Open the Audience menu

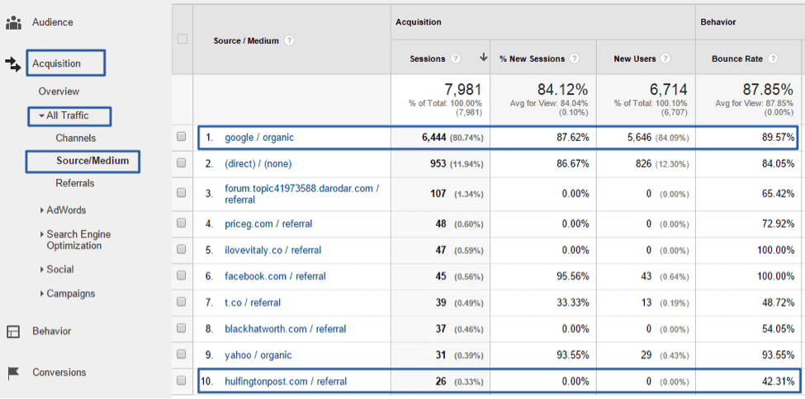click(x=52, y=22)
